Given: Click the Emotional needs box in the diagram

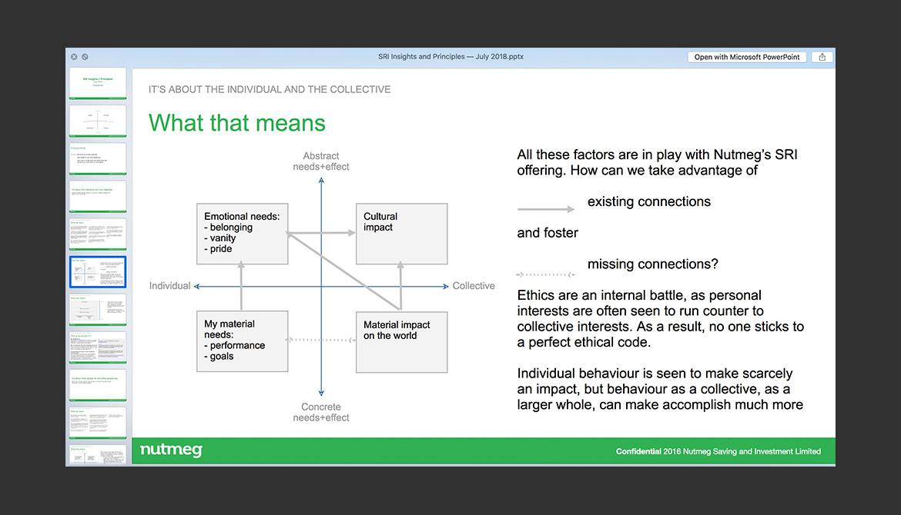Looking at the screenshot, I should (x=242, y=234).
